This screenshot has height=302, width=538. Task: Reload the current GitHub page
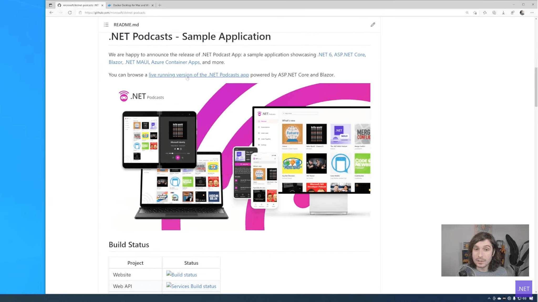coord(70,13)
